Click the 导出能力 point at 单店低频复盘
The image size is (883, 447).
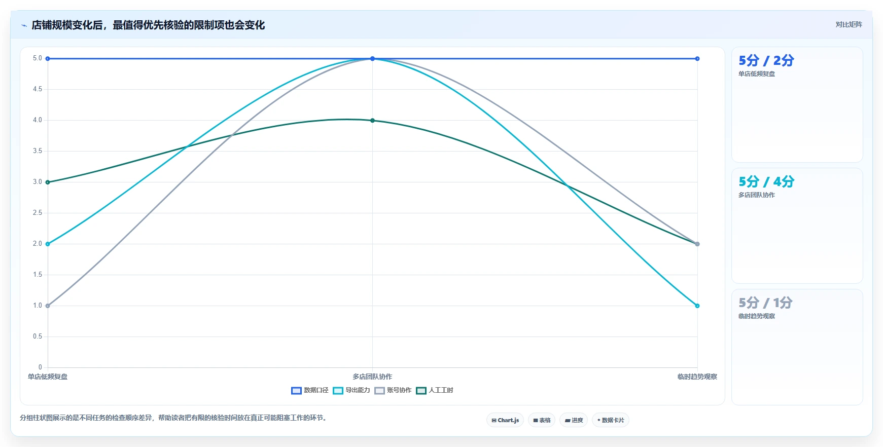click(x=48, y=244)
